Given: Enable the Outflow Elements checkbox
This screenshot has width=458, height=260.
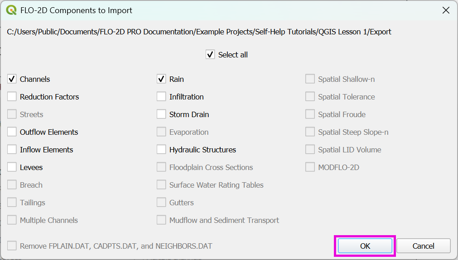Looking at the screenshot, I should 12,132.
